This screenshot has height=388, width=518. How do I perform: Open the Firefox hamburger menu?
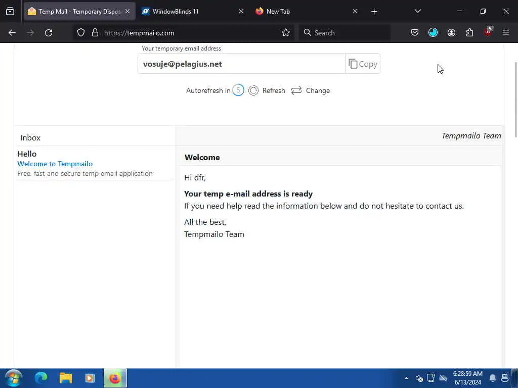[x=506, y=33]
